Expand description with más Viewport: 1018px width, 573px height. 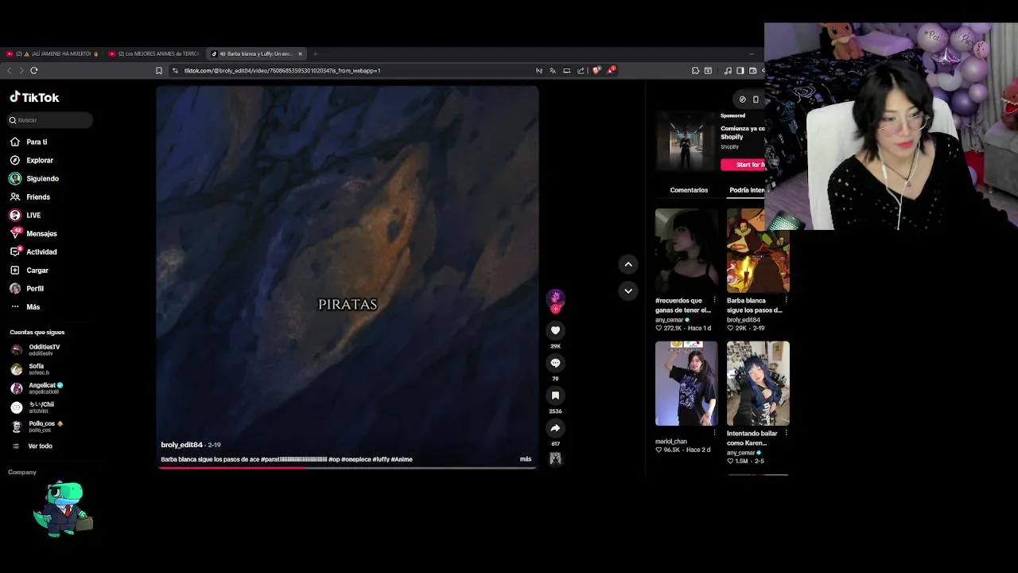526,459
